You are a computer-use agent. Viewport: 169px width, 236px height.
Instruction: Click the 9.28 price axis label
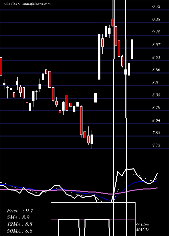[156, 20]
